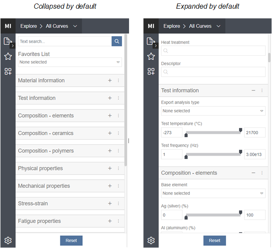Open kebab menu of expanded Test information
Screen dimensions: 272x248
(x=262, y=90)
